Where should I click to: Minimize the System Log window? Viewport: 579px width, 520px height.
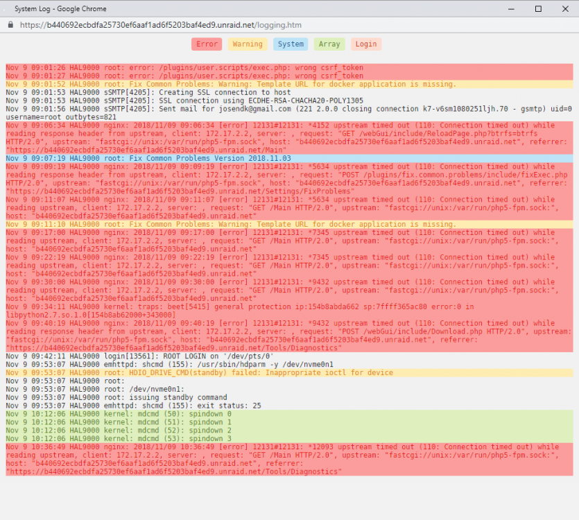point(511,9)
